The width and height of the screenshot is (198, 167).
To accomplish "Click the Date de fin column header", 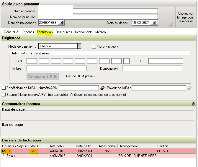I will pyautogui.click(x=84, y=146).
